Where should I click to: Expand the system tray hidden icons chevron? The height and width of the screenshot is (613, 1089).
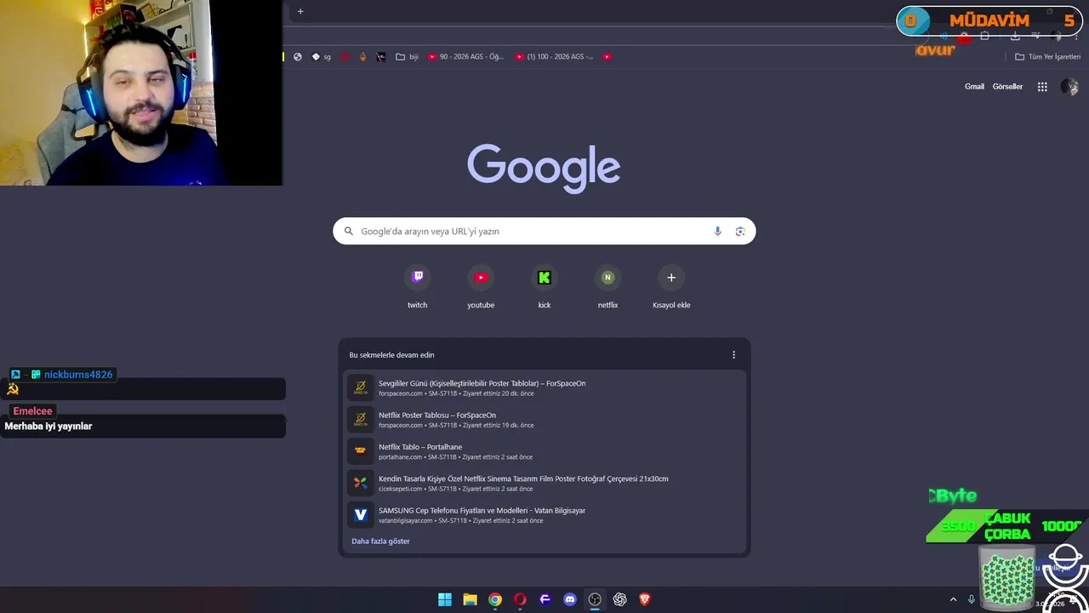(x=953, y=599)
